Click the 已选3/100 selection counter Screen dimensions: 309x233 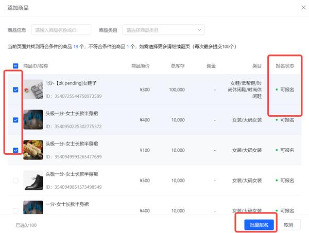pos(26,225)
